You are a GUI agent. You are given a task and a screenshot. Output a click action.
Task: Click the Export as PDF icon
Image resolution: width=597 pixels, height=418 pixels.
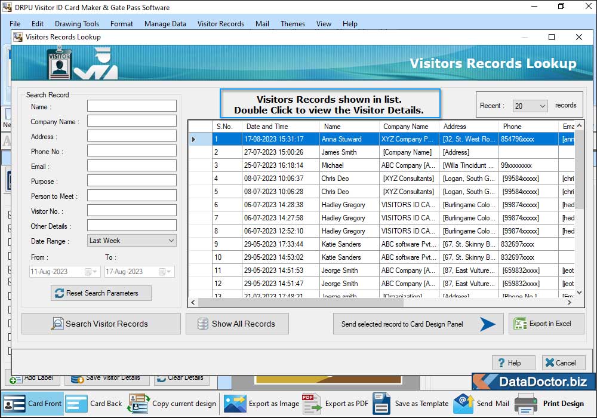pos(312,404)
